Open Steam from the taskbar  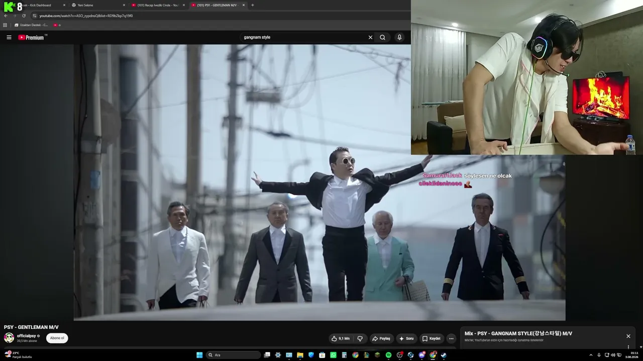click(444, 355)
